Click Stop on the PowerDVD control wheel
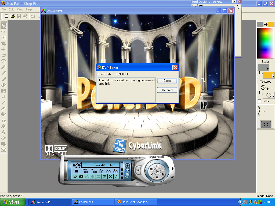The image size is (275, 206). pos(157,178)
